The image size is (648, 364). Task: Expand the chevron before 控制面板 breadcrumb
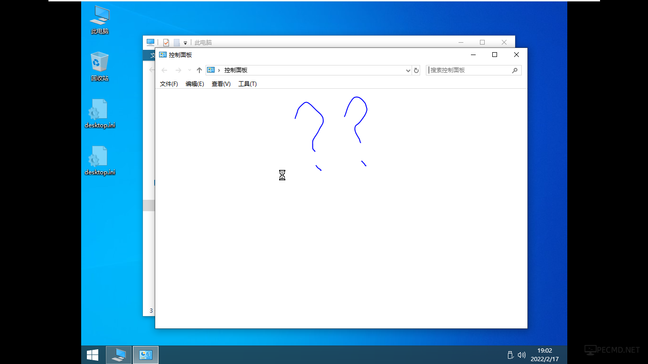coord(219,70)
